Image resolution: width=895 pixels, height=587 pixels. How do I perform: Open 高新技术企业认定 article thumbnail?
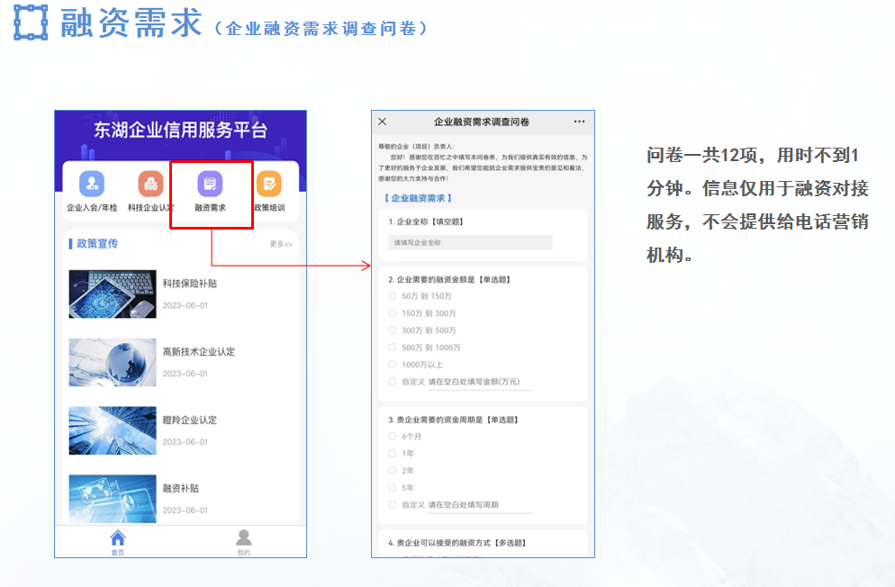113,362
